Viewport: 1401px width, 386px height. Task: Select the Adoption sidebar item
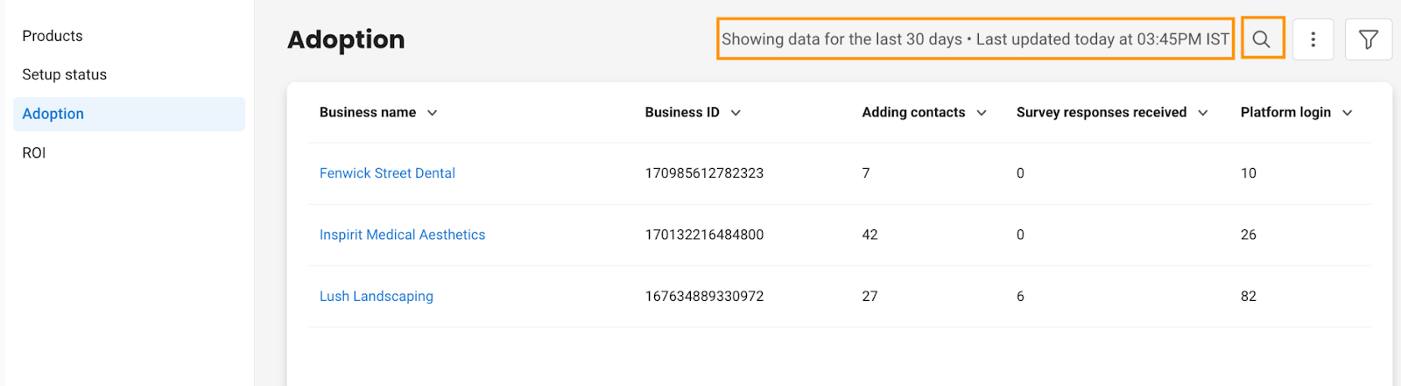coord(130,114)
